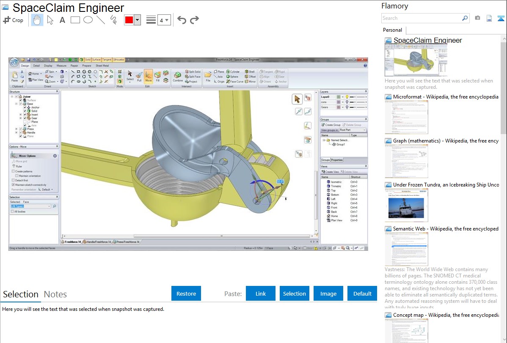Viewport: 507px width, 343px height.
Task: Open the All Types selection dropdown
Action: (x=31, y=206)
